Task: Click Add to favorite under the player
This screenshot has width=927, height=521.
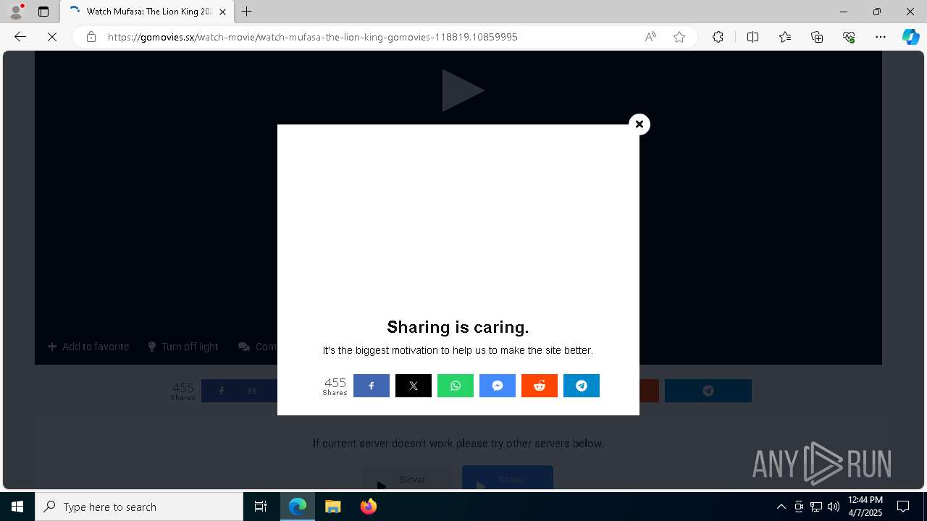Action: (88, 347)
